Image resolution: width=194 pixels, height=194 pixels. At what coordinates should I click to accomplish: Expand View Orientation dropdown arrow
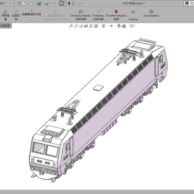(100, 26)
